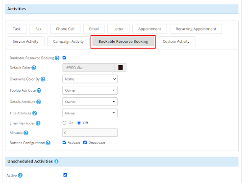Switch to the Phone Call tab
Image resolution: width=251 pixels, height=183 pixels.
tap(65, 29)
